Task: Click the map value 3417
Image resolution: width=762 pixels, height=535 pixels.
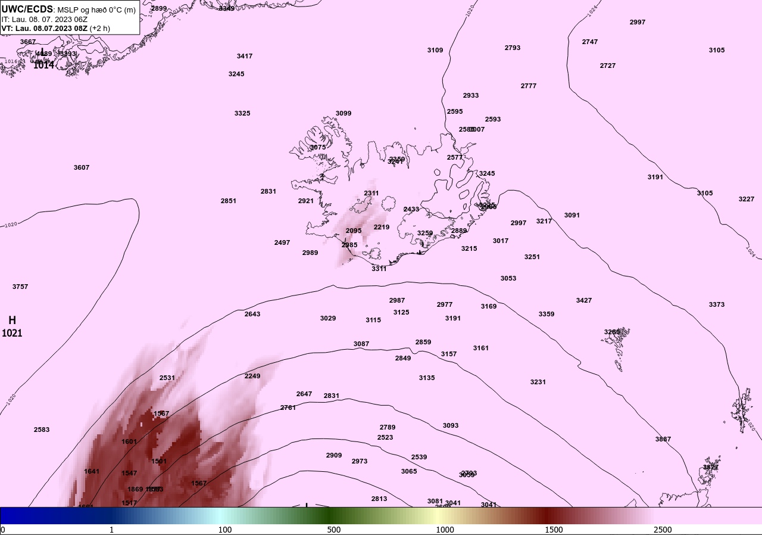Action: point(245,56)
